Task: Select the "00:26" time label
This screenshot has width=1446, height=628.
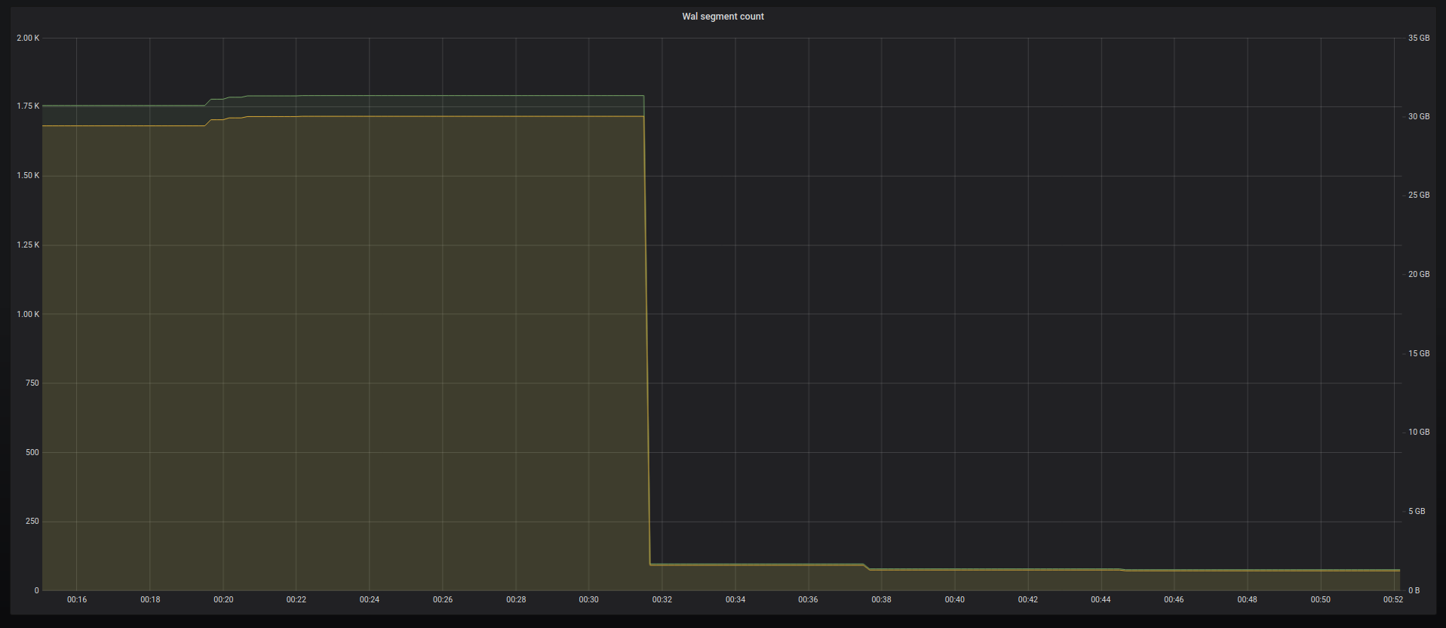Action: tap(443, 600)
